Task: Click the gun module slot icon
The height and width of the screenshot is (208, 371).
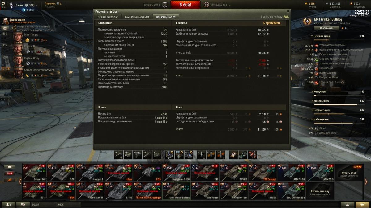Action: pyautogui.click(x=118, y=154)
